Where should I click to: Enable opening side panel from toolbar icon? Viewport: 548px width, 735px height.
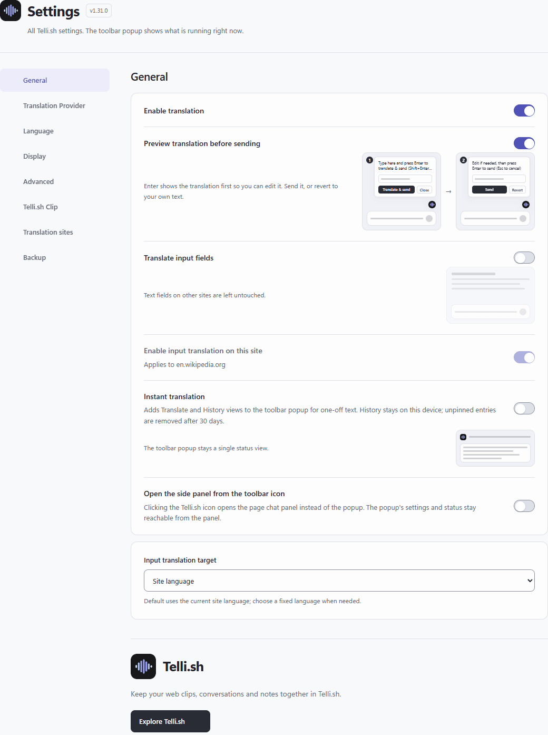(524, 506)
